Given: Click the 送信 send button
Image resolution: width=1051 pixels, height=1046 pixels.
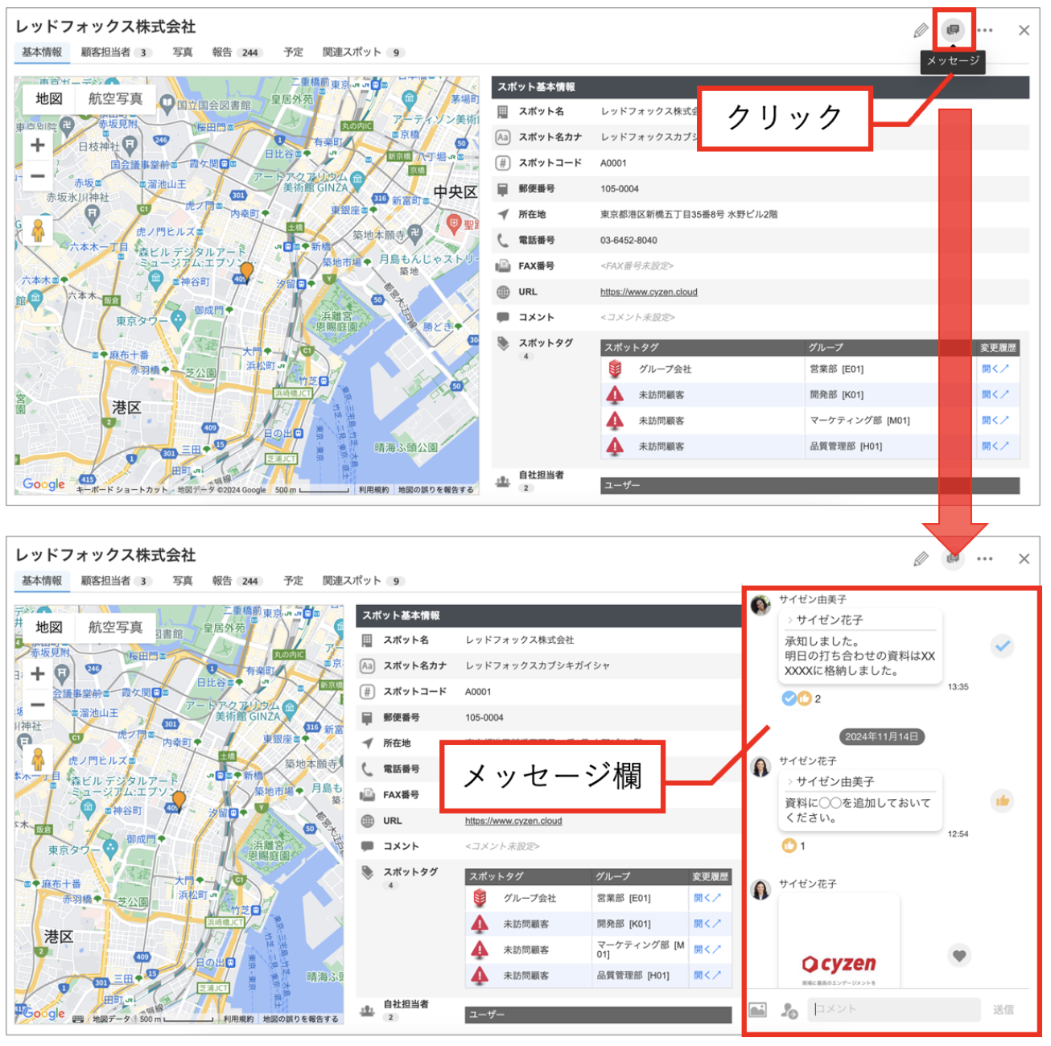Looking at the screenshot, I should (1003, 1010).
